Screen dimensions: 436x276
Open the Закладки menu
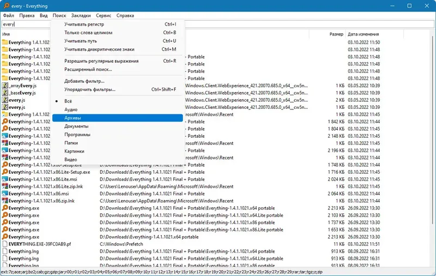coord(81,16)
